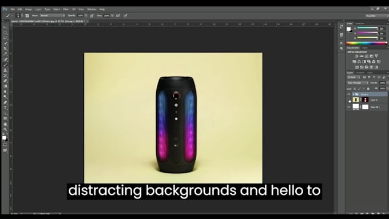Toggle lock transparent pixels

[355, 89]
